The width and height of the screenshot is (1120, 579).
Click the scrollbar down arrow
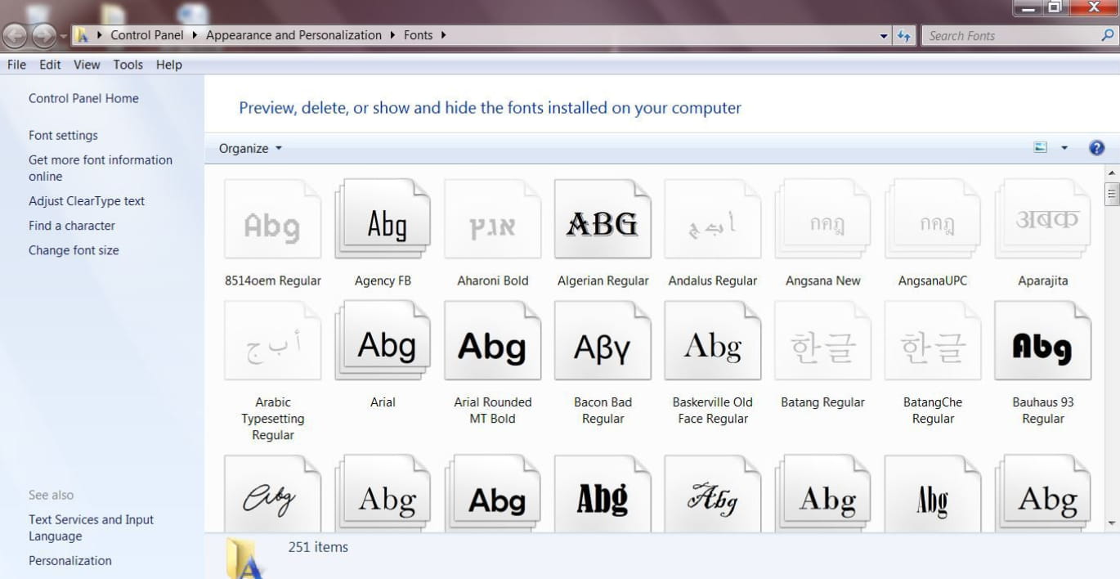click(x=1111, y=523)
